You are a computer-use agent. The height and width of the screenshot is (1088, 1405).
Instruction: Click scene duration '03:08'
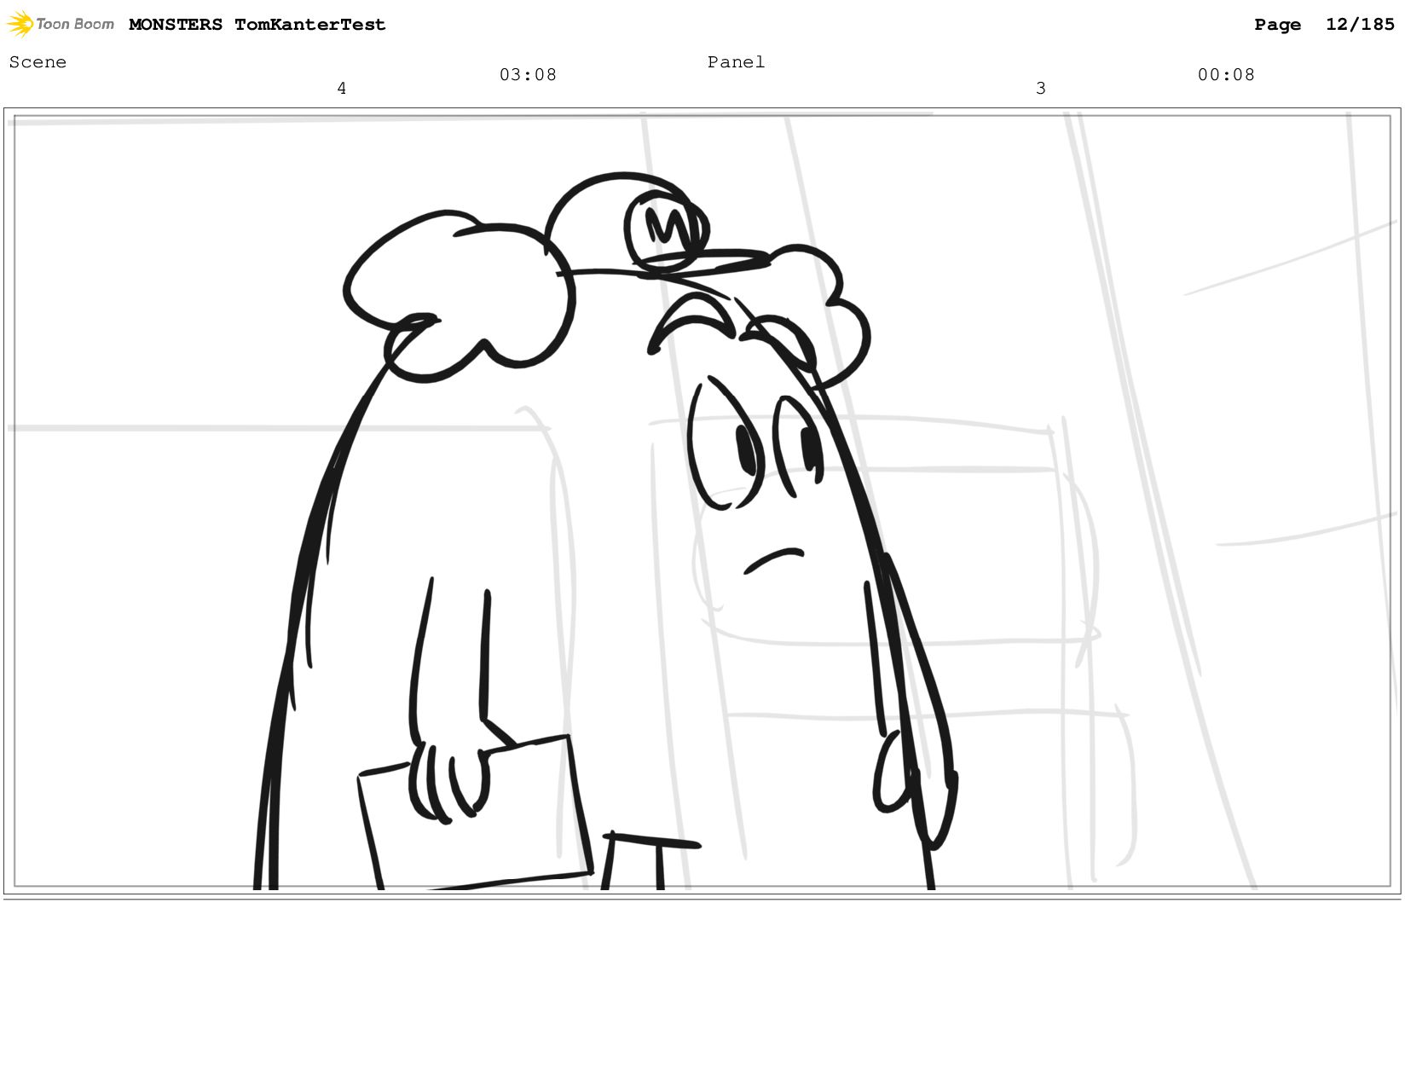click(x=528, y=75)
